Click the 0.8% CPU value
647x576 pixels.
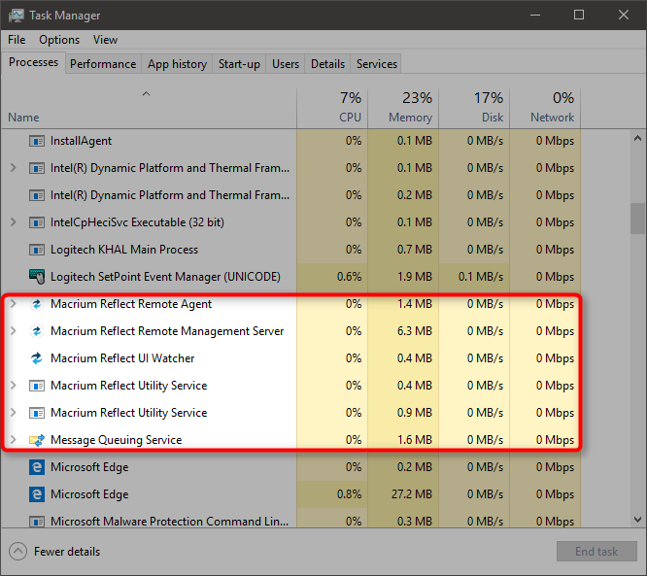349,494
